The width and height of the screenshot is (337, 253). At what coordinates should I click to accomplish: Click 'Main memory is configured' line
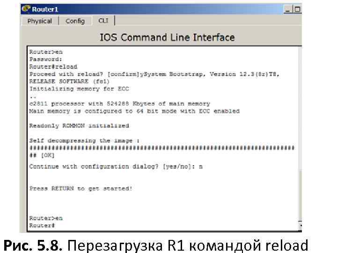(x=134, y=111)
